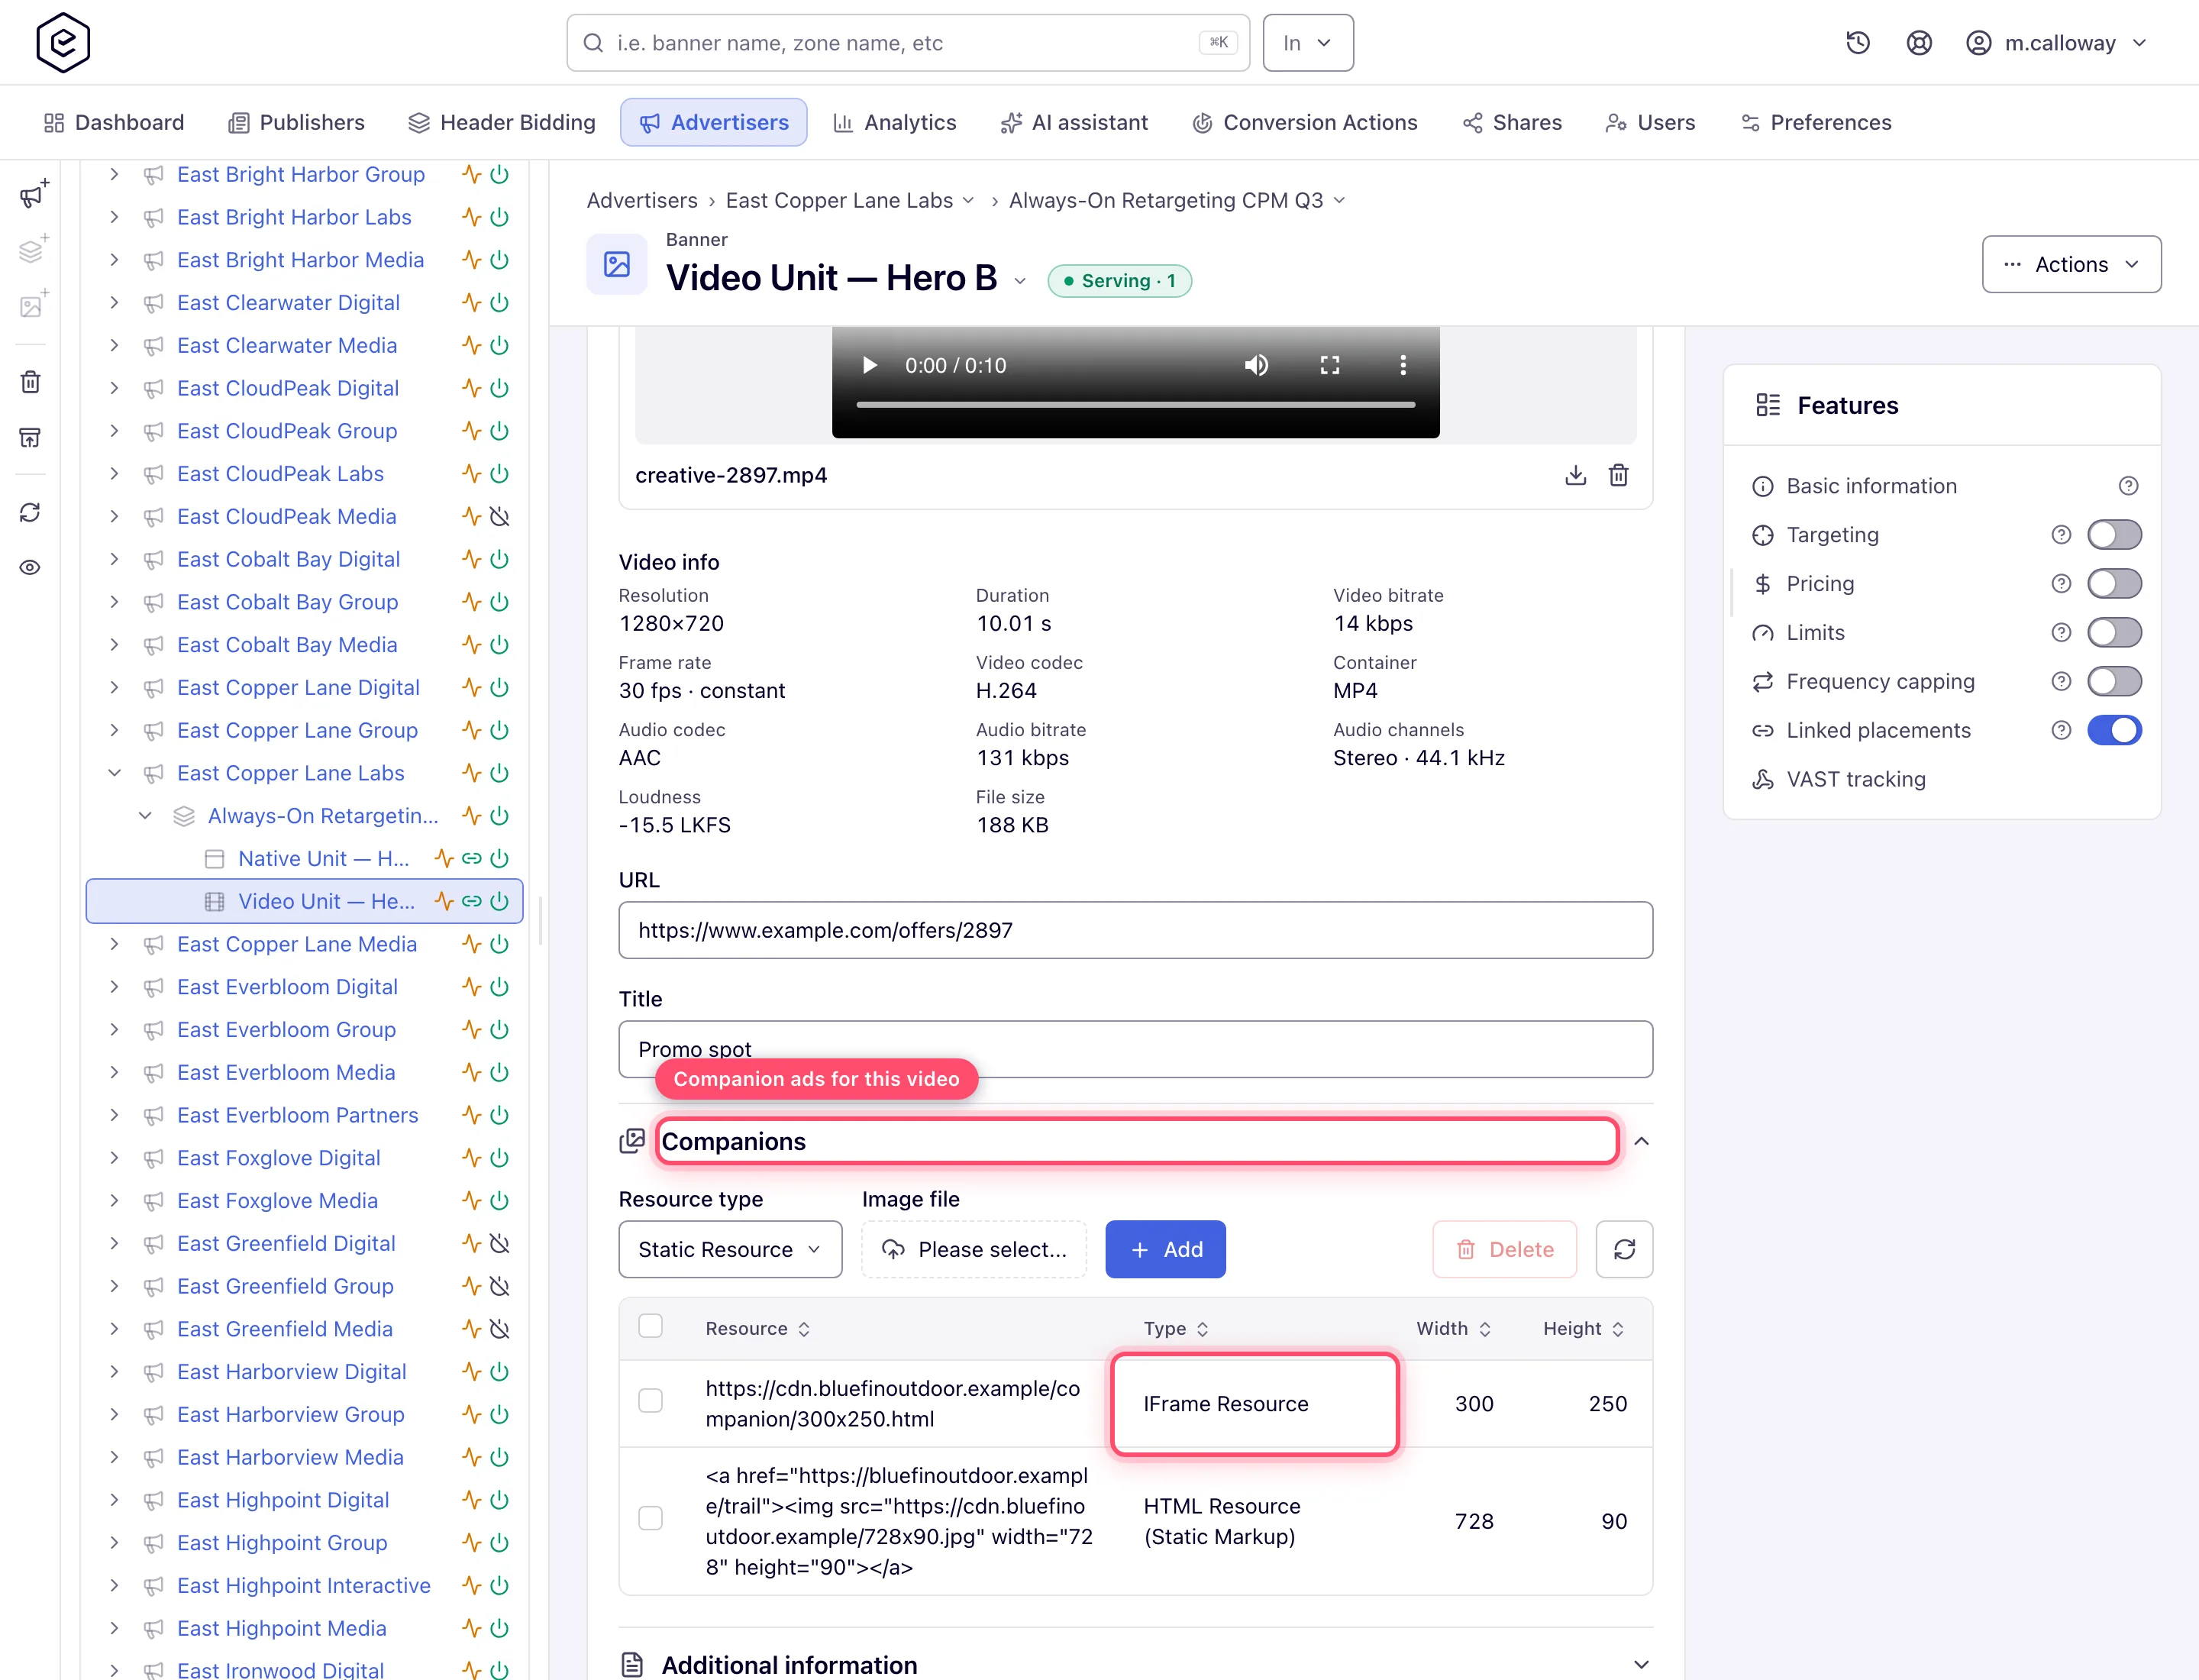The height and width of the screenshot is (1680, 2199).
Task: Play the video preview
Action: tap(869, 365)
